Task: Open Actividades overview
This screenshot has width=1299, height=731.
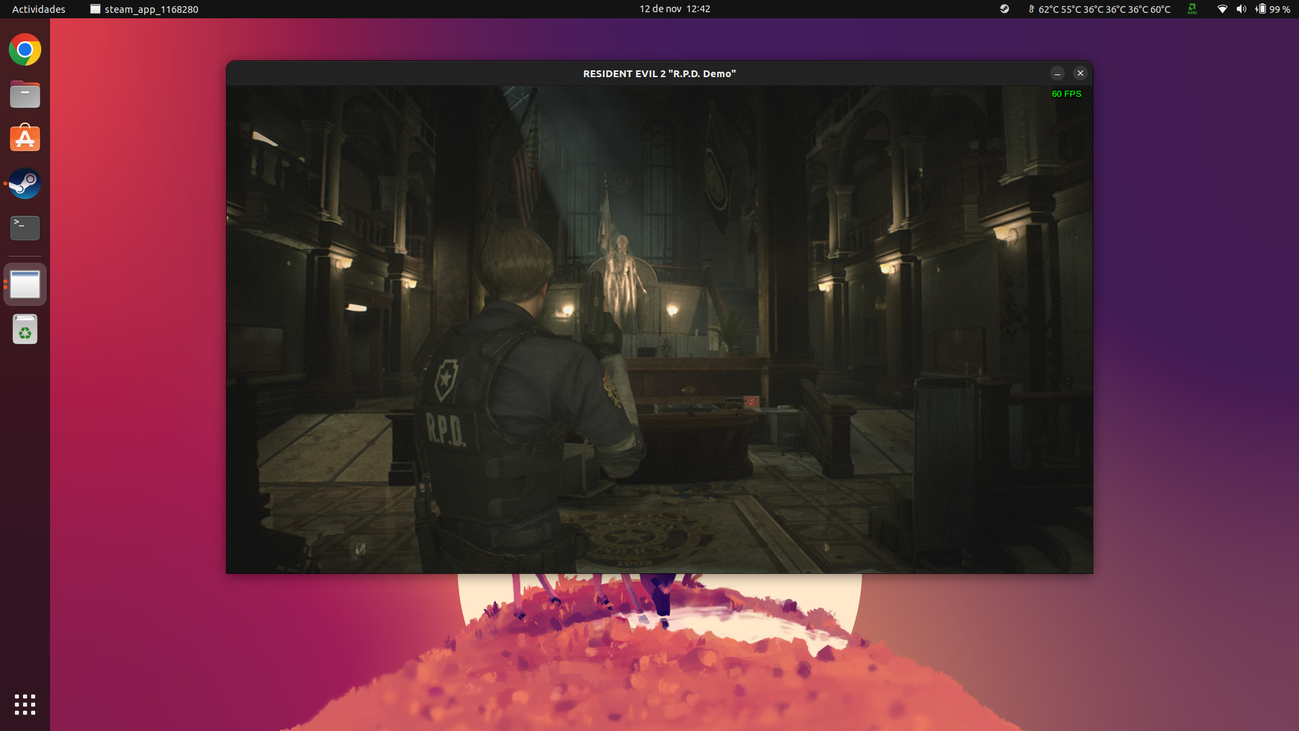Action: [x=39, y=9]
